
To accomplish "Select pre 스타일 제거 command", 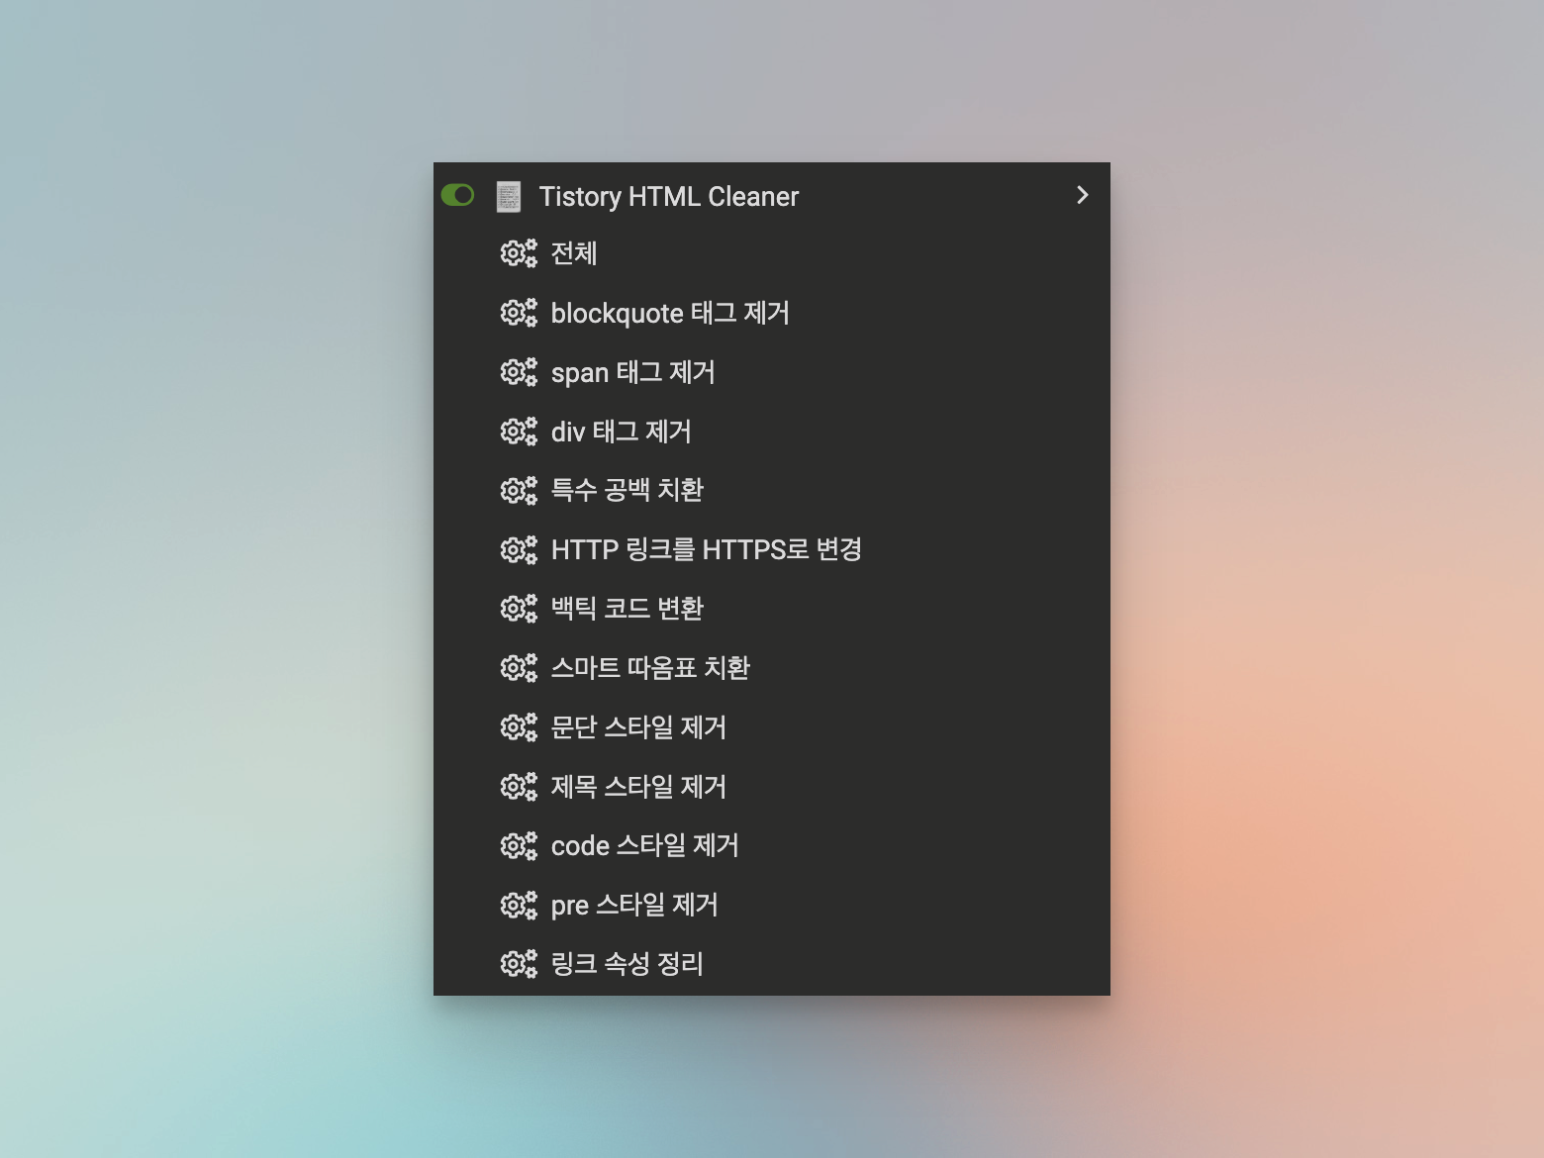I will (633, 905).
